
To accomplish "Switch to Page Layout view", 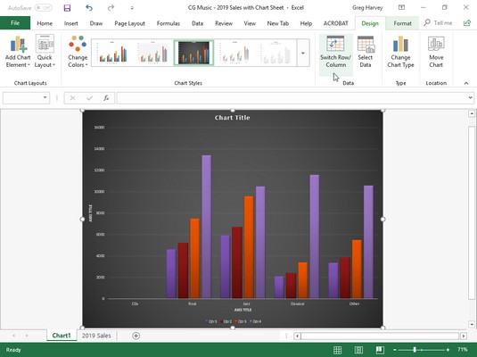I will click(358, 350).
